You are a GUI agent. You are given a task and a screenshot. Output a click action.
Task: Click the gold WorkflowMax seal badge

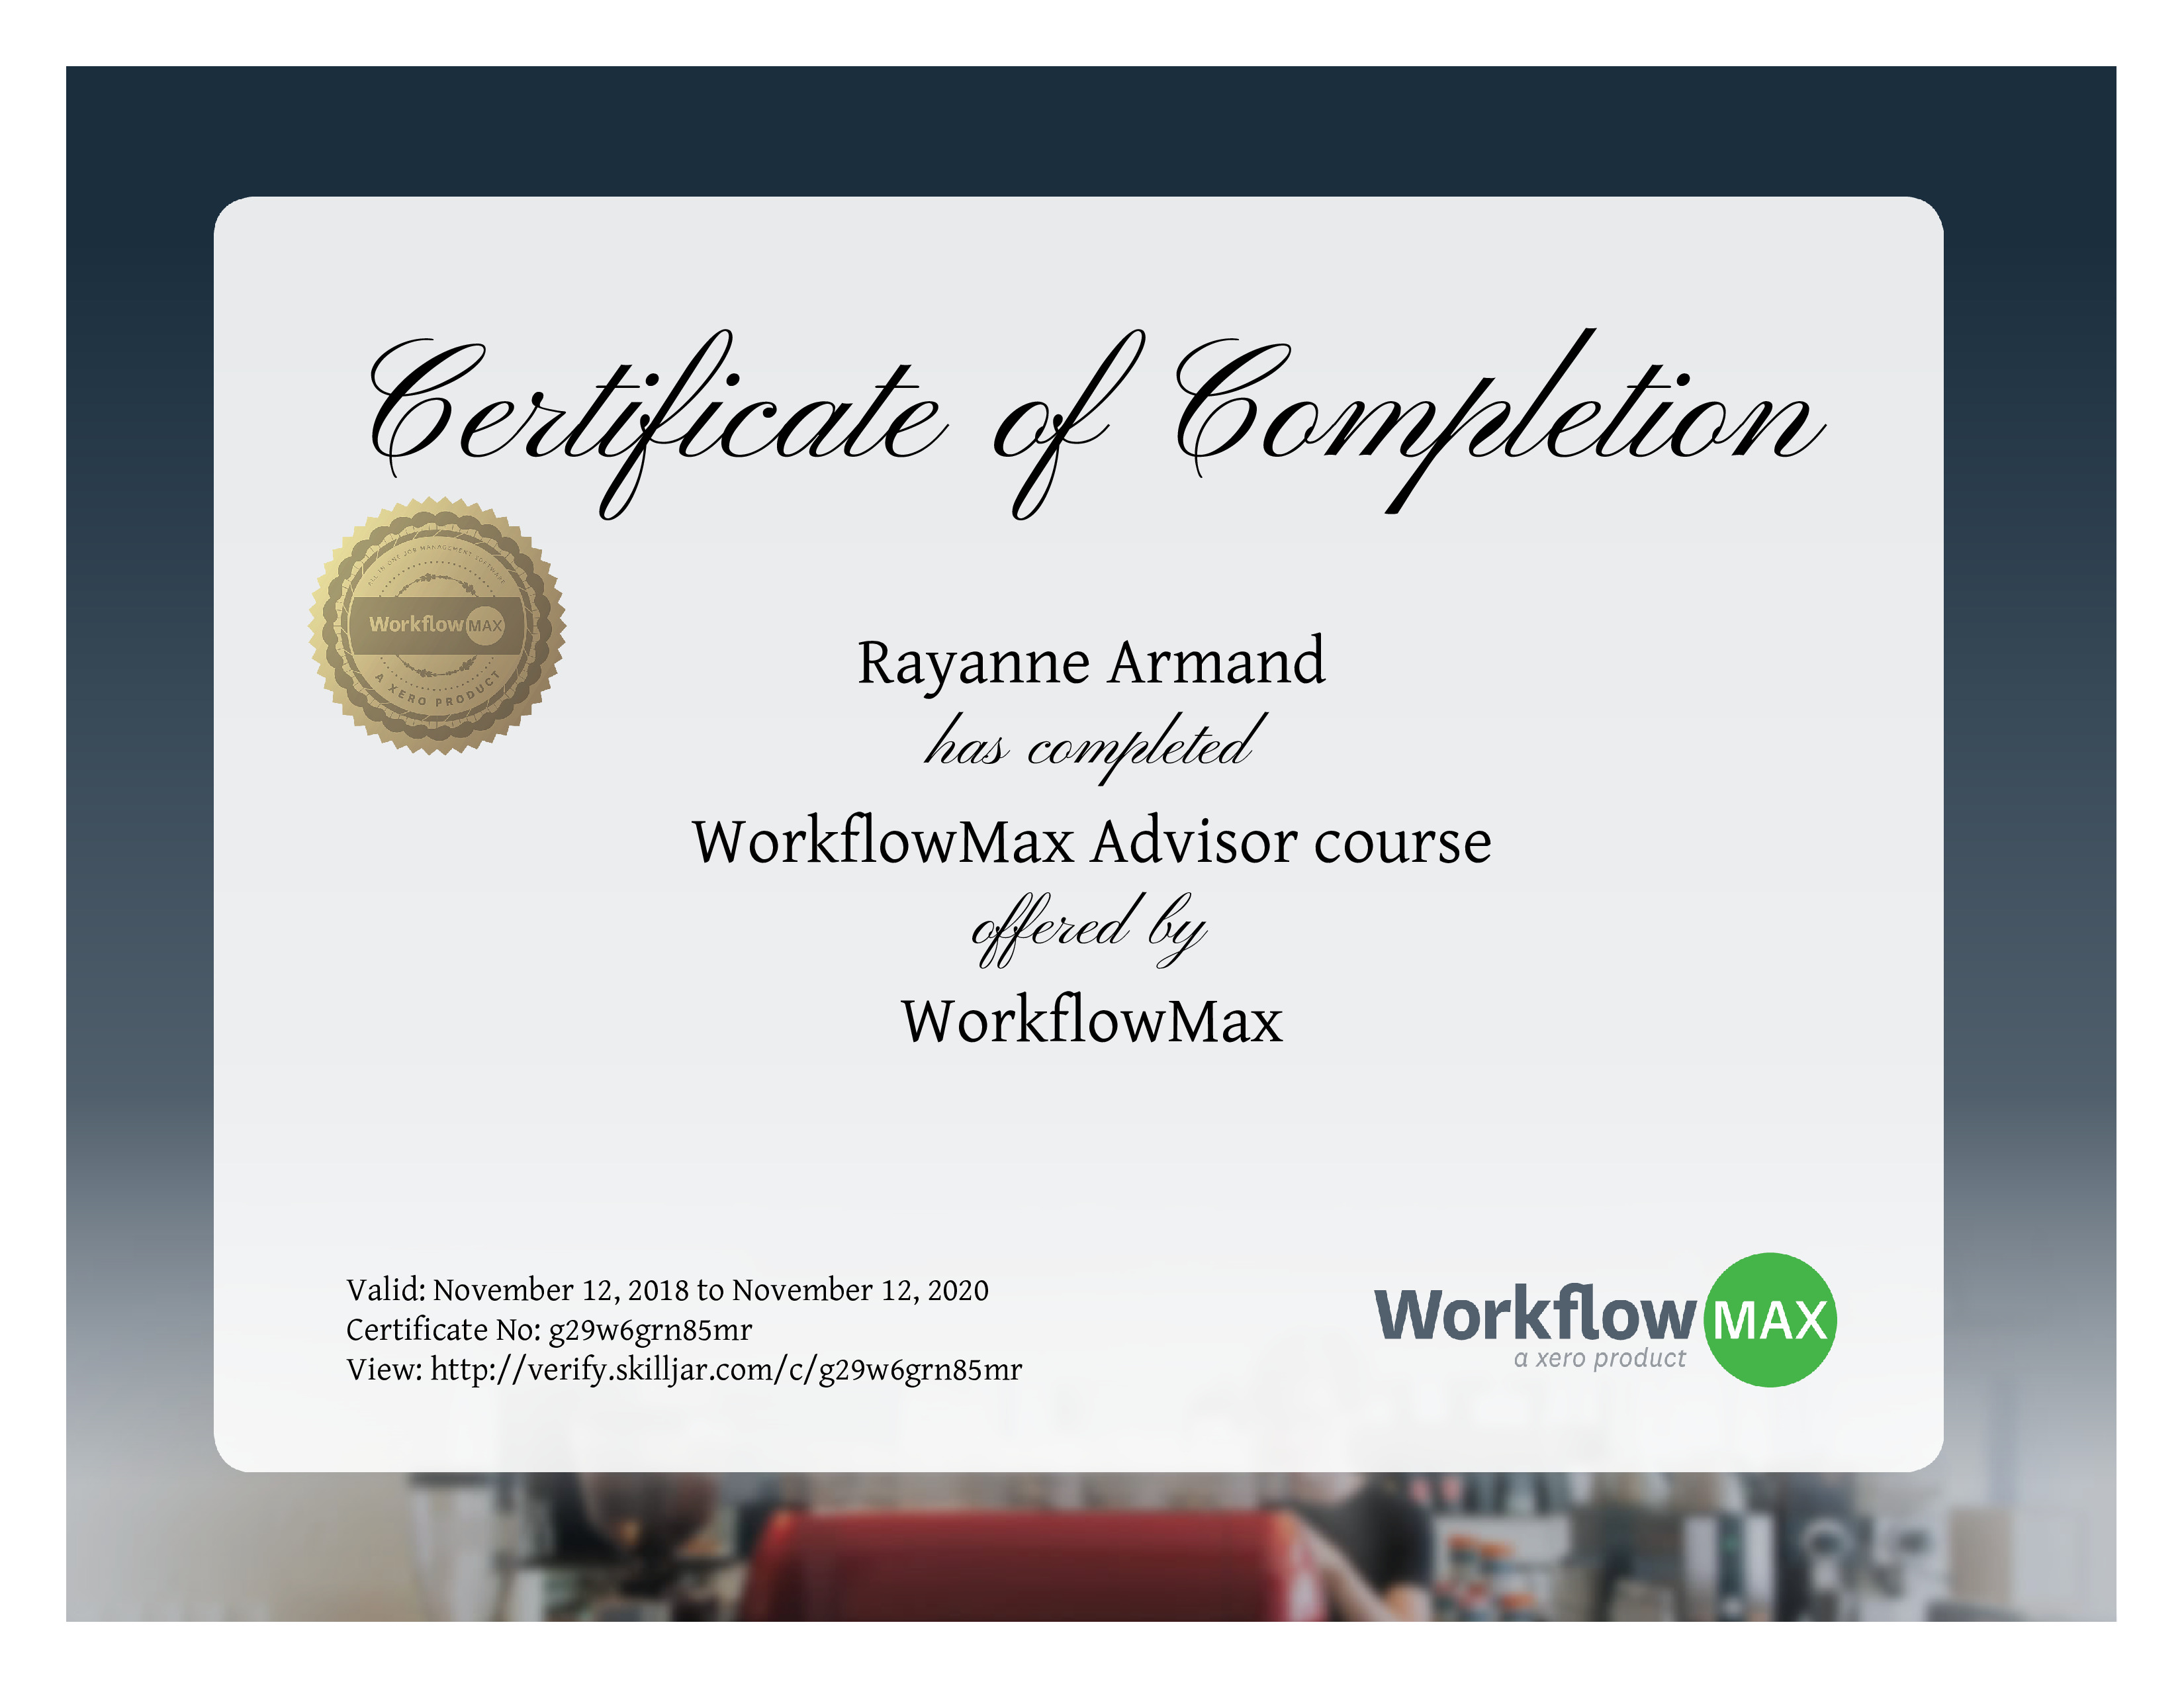pos(437,626)
